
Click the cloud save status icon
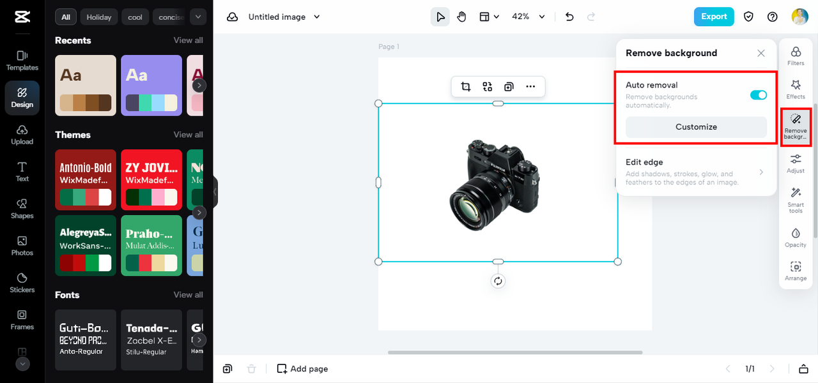click(x=232, y=17)
